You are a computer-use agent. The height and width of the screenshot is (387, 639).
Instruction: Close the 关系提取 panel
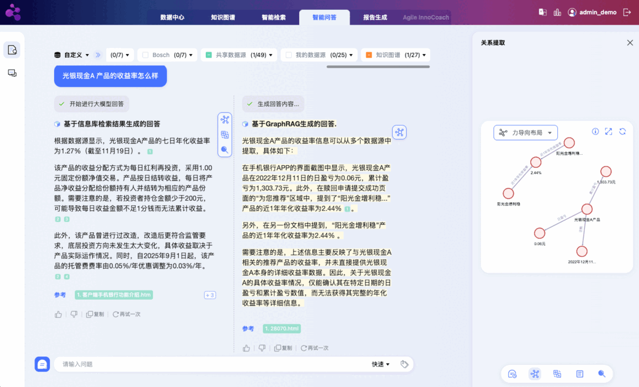(x=630, y=42)
